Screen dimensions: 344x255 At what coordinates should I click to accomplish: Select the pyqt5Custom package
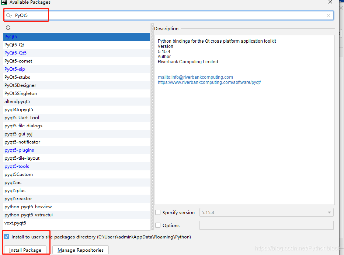[77, 174]
